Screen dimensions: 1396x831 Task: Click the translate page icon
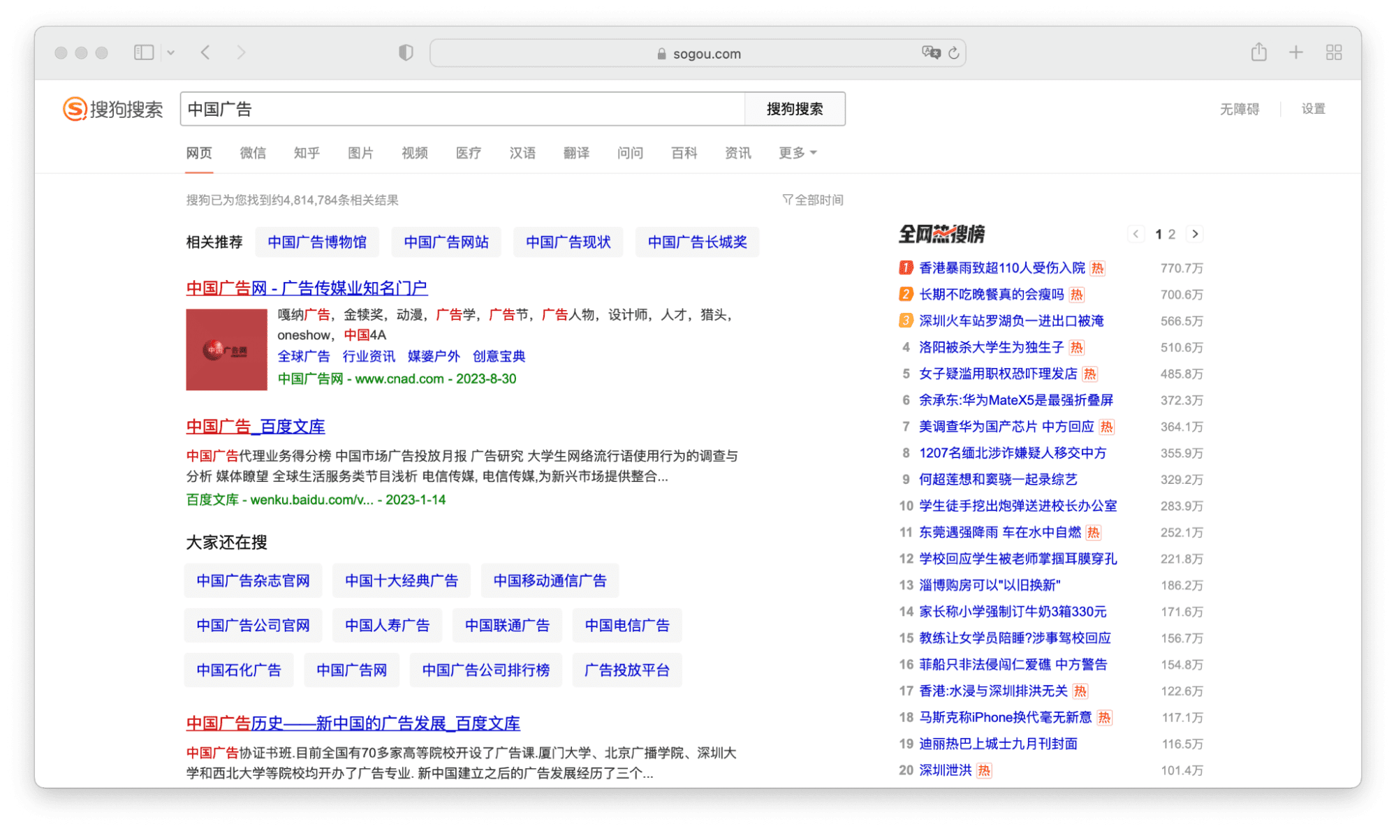(931, 52)
